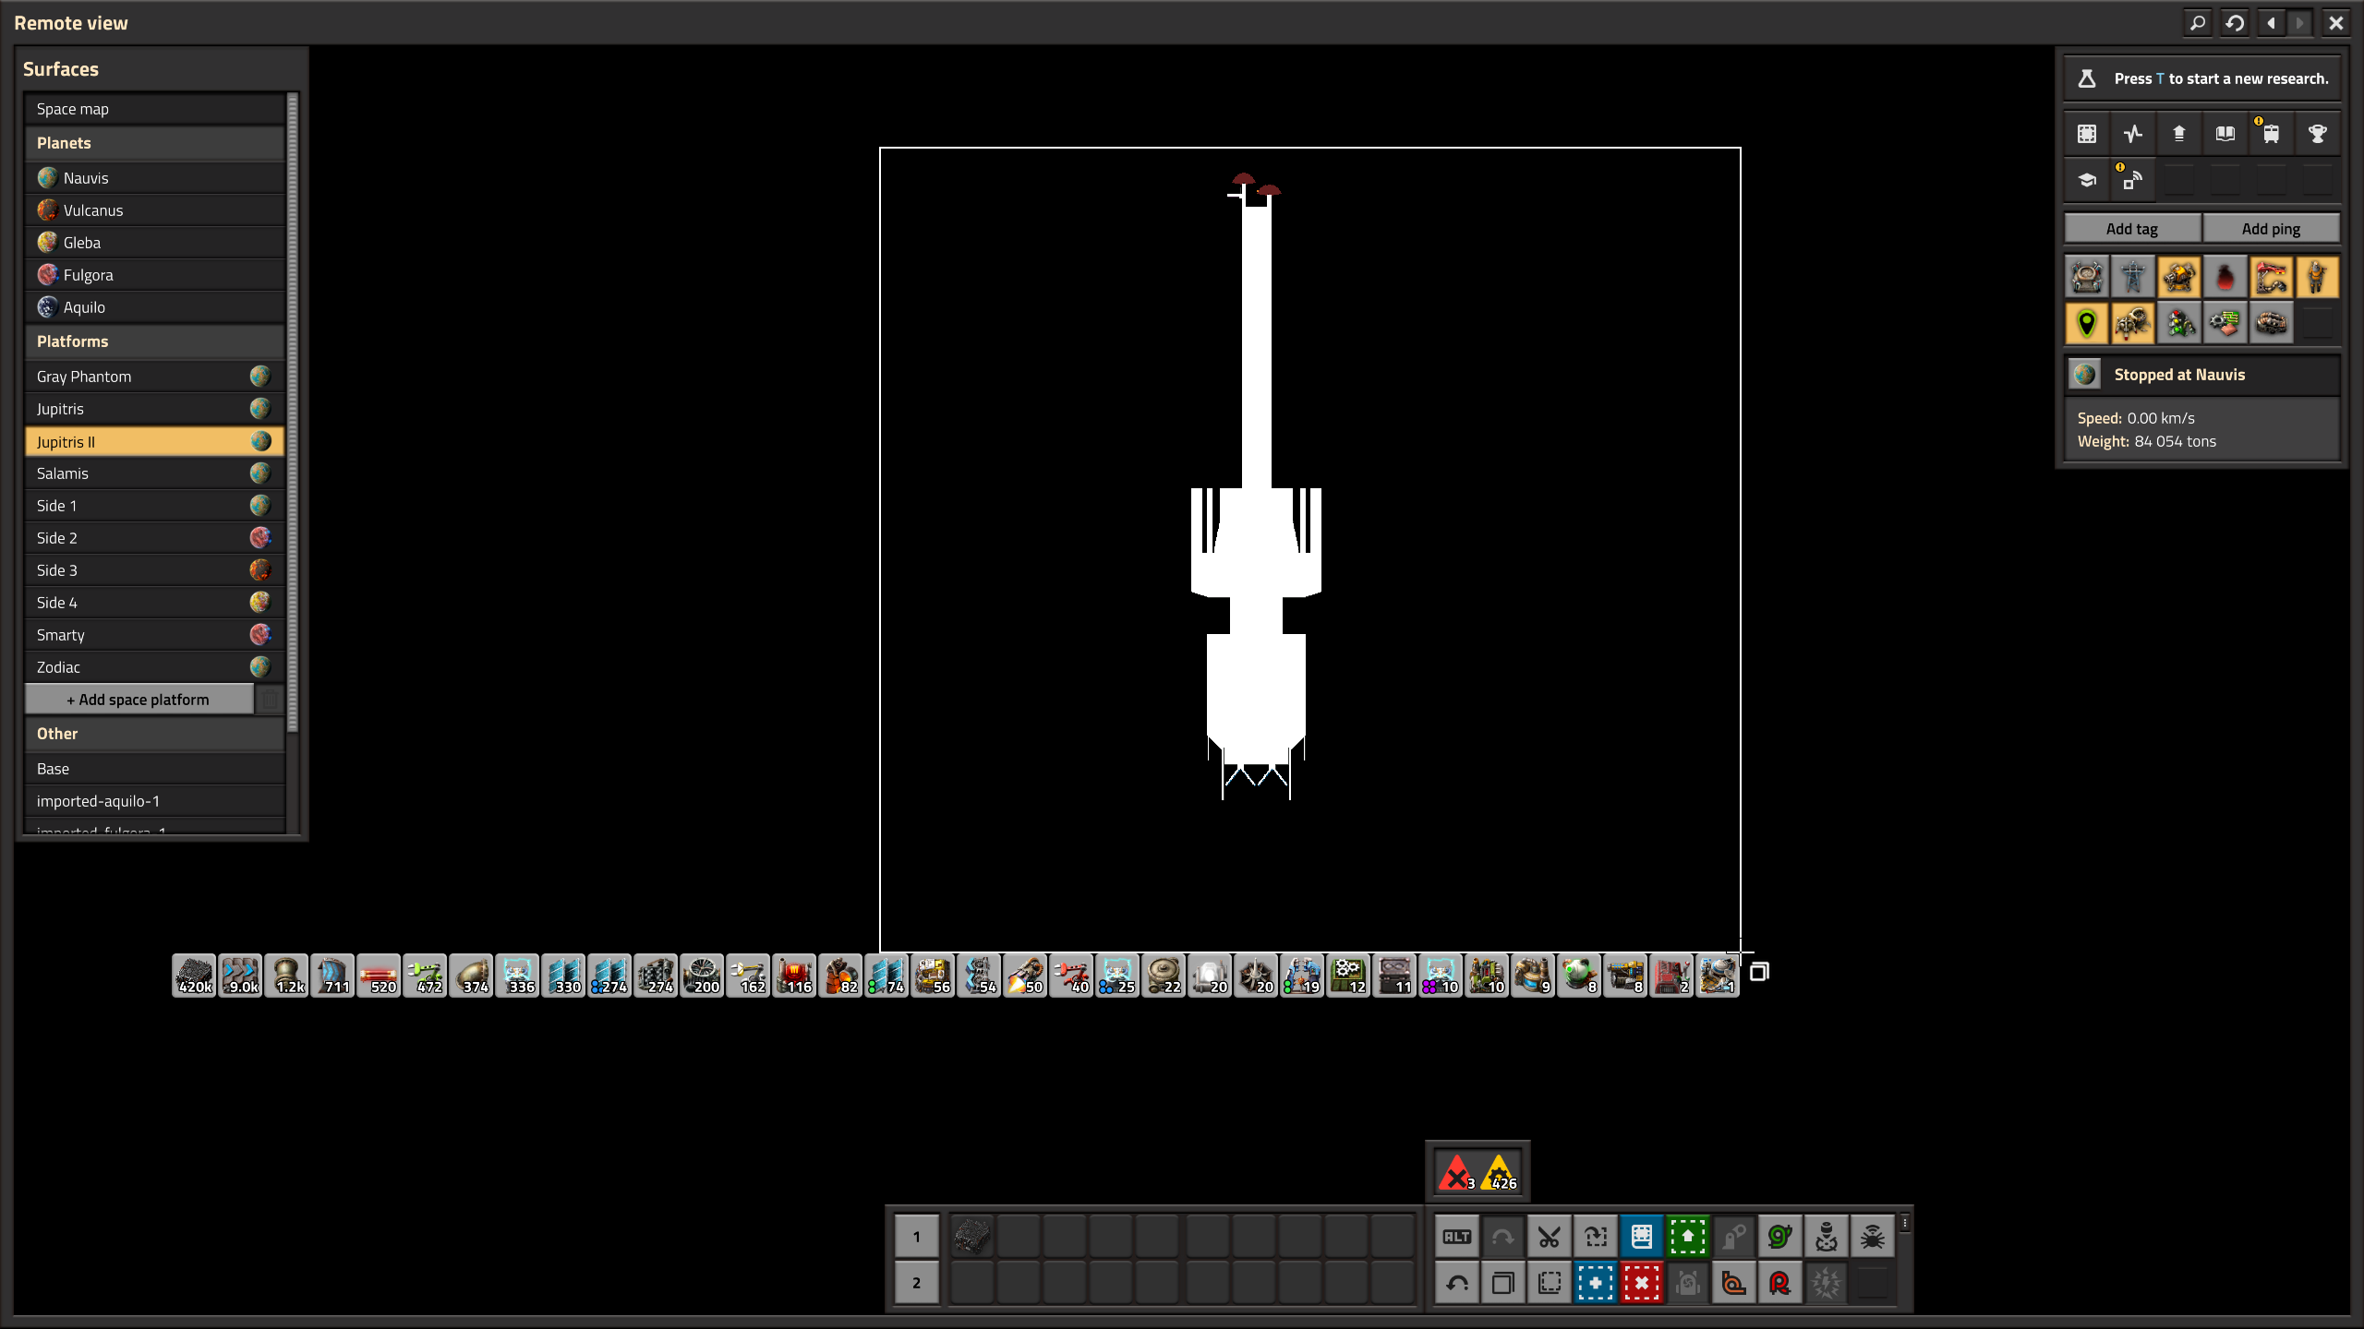Click the Surfaces list scrollbar
This screenshot has width=2364, height=1329.
pos(293,413)
